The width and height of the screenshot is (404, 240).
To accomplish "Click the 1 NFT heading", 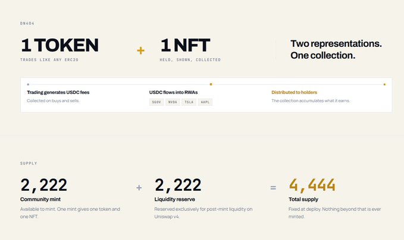I will [185, 45].
